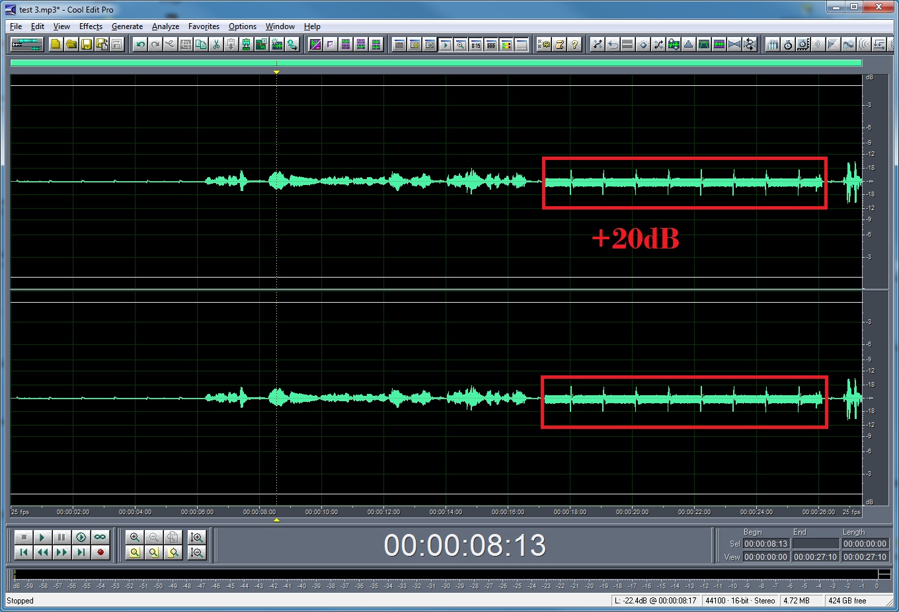Viewport: 899px width, 612px height.
Task: Open the scripts scroll icon
Action: 559,44
